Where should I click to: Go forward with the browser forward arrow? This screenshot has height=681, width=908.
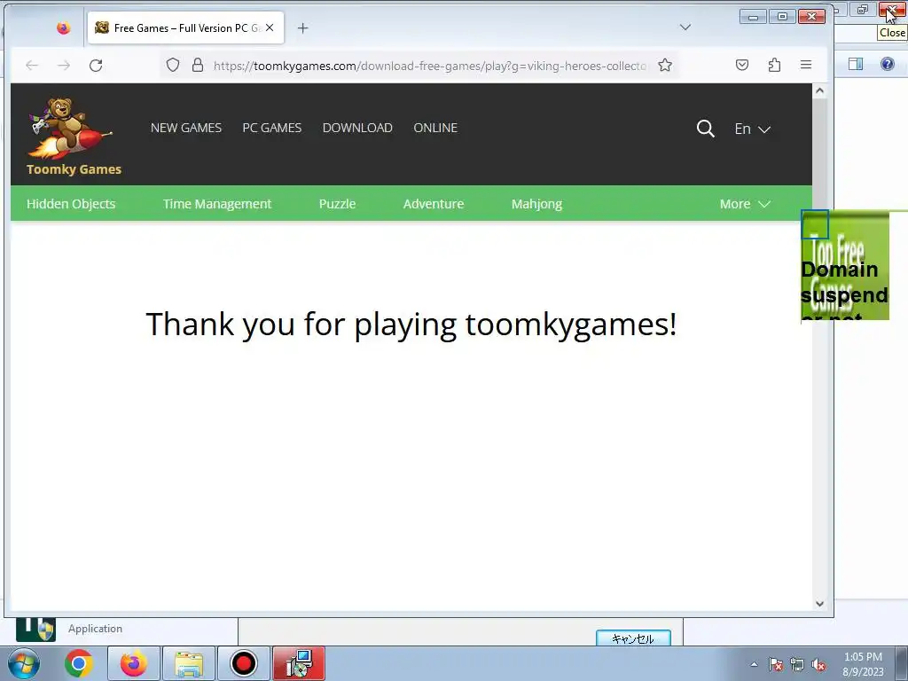point(64,66)
